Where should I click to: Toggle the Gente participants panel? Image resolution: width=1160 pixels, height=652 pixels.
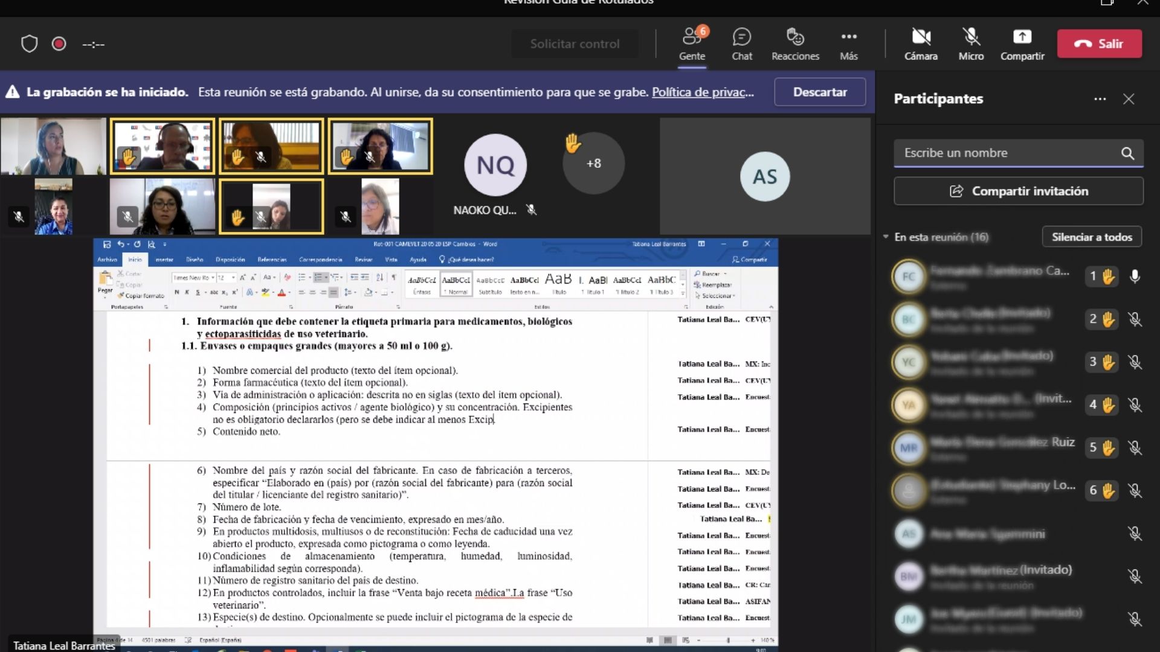pos(692,44)
